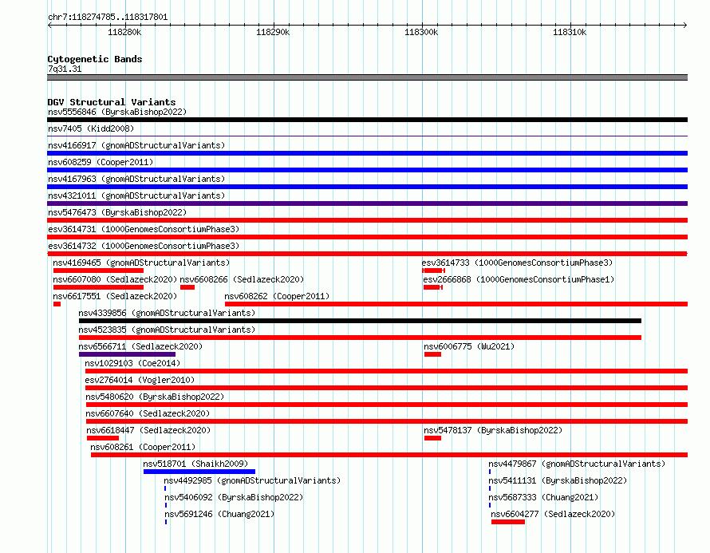Open nsv5478137 (ByrskaBishop2022) label

tap(493, 430)
